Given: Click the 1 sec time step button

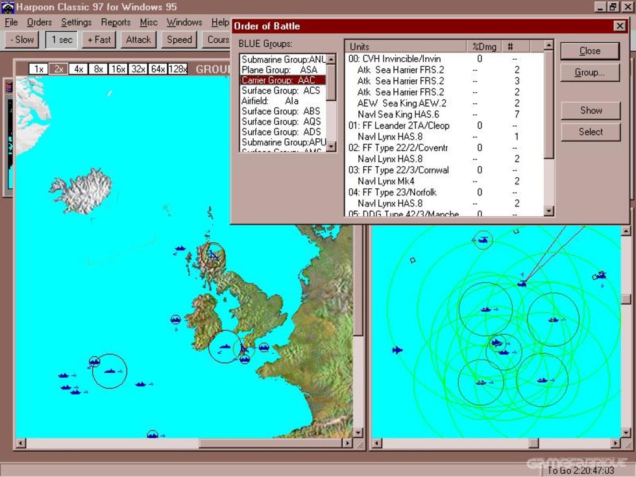Looking at the screenshot, I should (62, 40).
